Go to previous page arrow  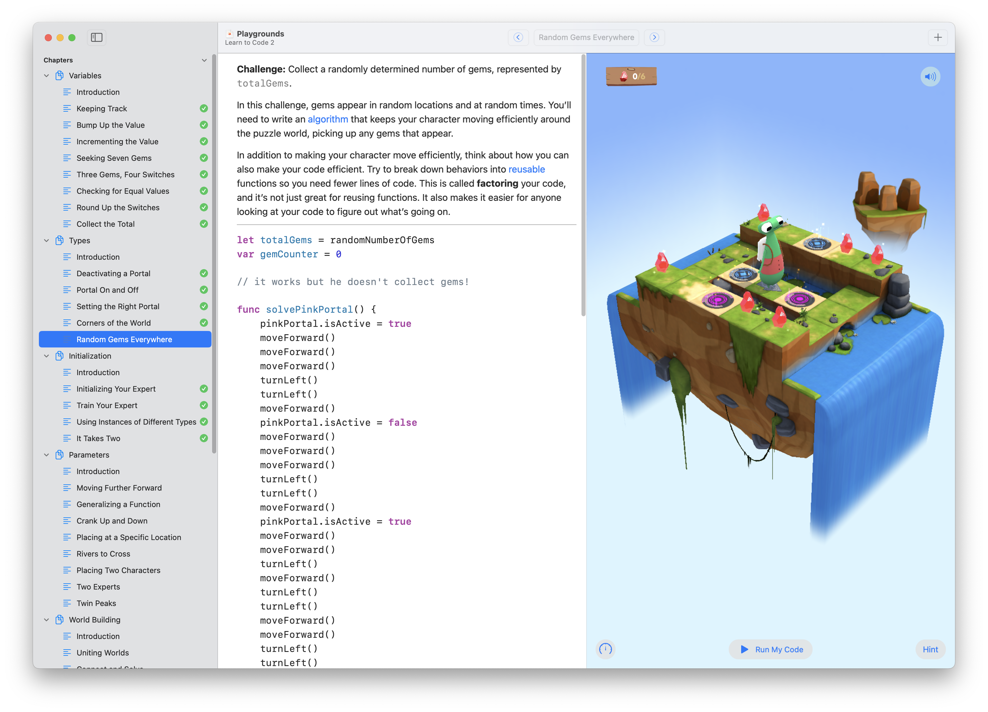tap(518, 37)
